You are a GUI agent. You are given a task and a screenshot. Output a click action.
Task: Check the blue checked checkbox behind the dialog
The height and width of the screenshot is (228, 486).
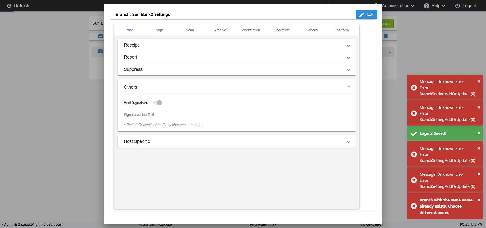pyautogui.click(x=100, y=51)
